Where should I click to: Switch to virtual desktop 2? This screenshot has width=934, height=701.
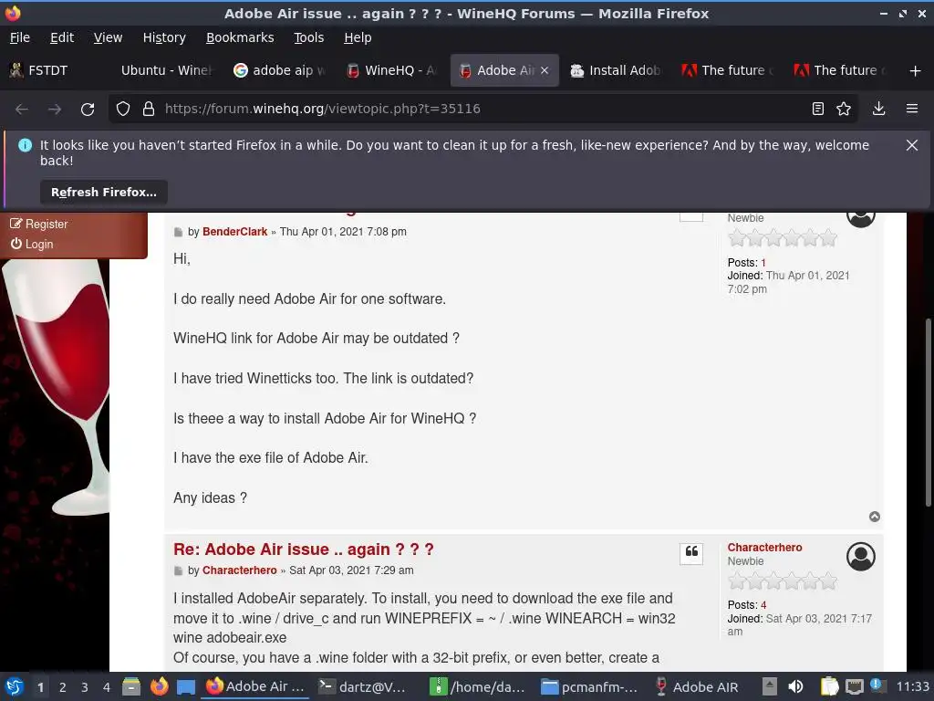pos(63,687)
